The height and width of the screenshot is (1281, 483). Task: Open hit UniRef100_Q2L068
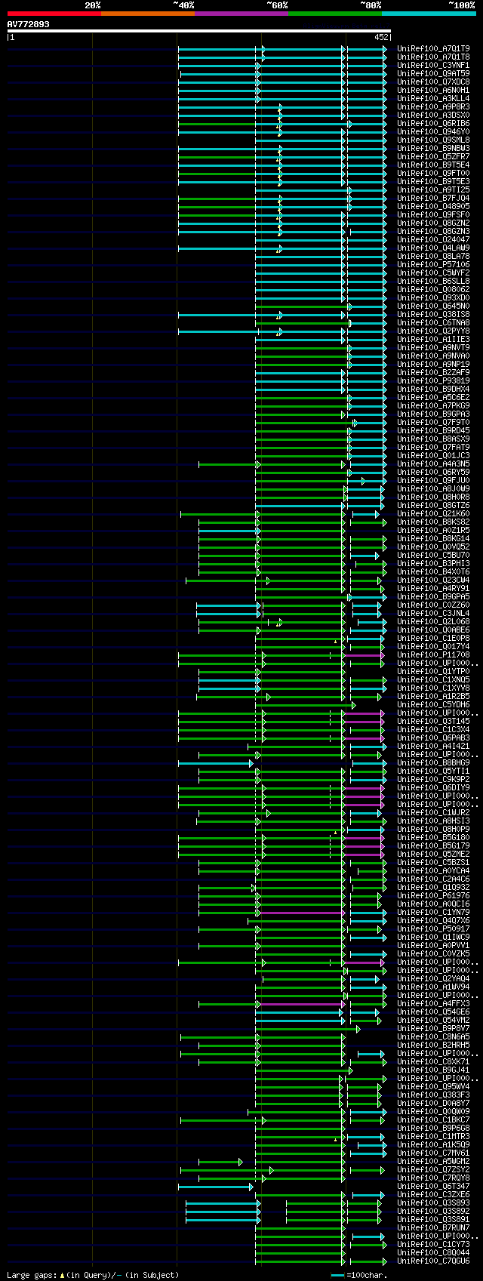(x=433, y=621)
